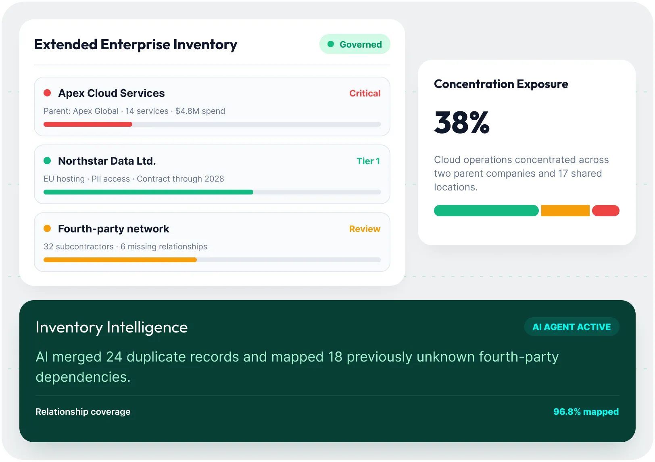Click the Review label
Screen dimensions: 655x462
(x=365, y=229)
